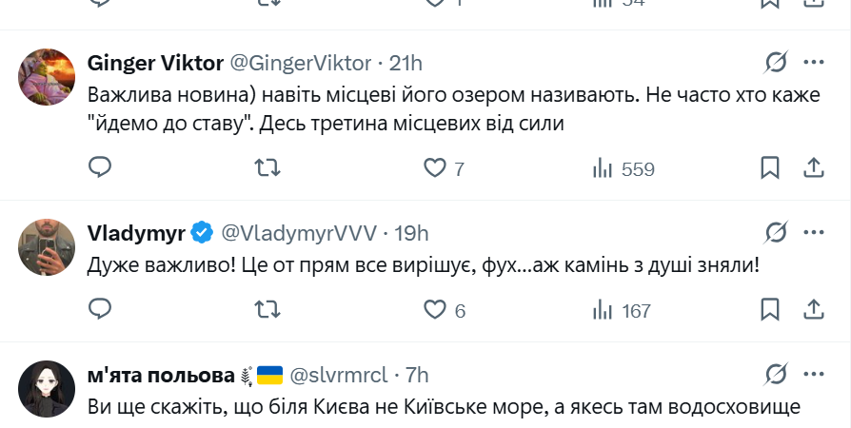Bookmark Ginger Viktor's tweet
This screenshot has width=851, height=428.
click(770, 168)
